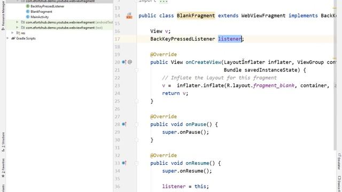Click 'listener = this;' on line 36
Image resolution: width=342 pixels, height=192 pixels.
185,186
